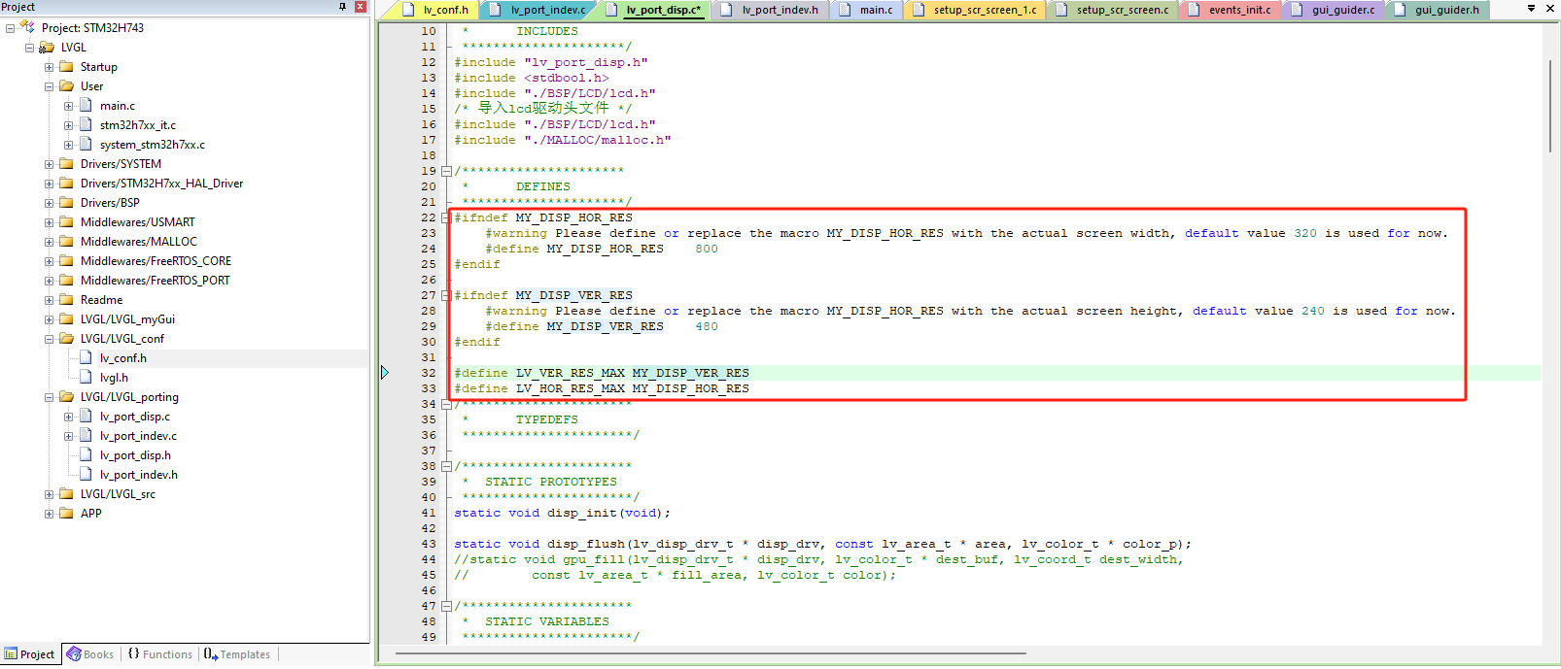Click the Startup folder icon
This screenshot has height=669, width=1561.
coord(66,66)
